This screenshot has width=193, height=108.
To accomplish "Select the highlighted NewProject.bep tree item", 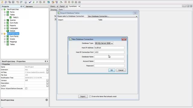I will pyautogui.click(x=13, y=34).
